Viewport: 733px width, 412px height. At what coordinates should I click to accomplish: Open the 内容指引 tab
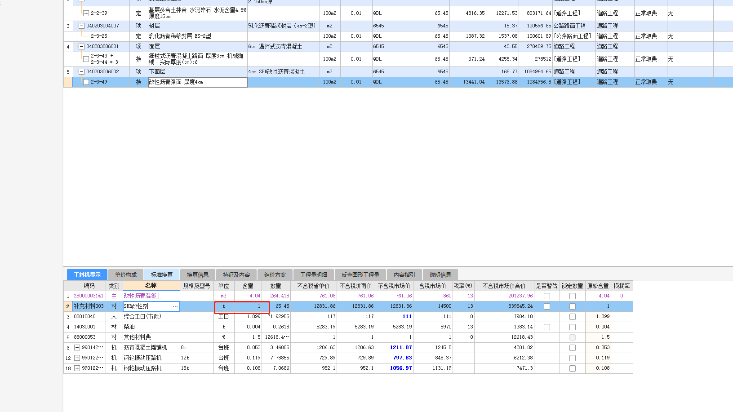pyautogui.click(x=404, y=275)
